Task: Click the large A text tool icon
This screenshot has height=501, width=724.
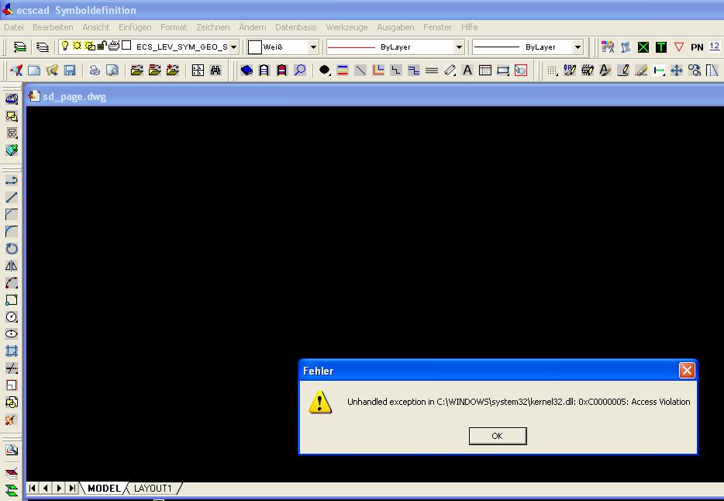Action: (x=467, y=70)
